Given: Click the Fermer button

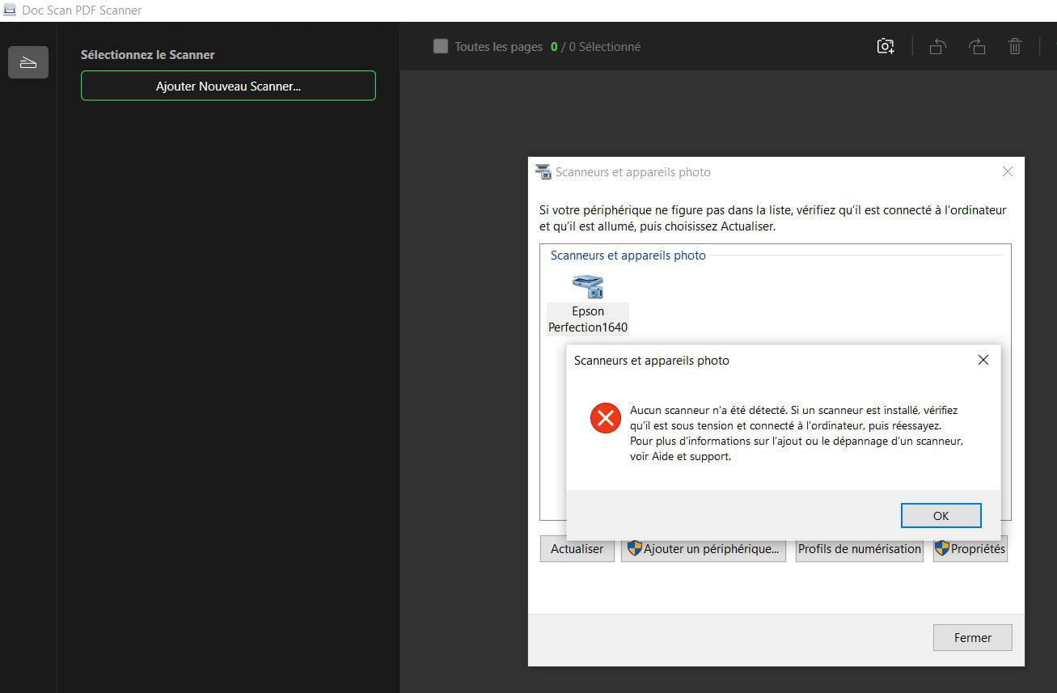Looking at the screenshot, I should [x=973, y=637].
